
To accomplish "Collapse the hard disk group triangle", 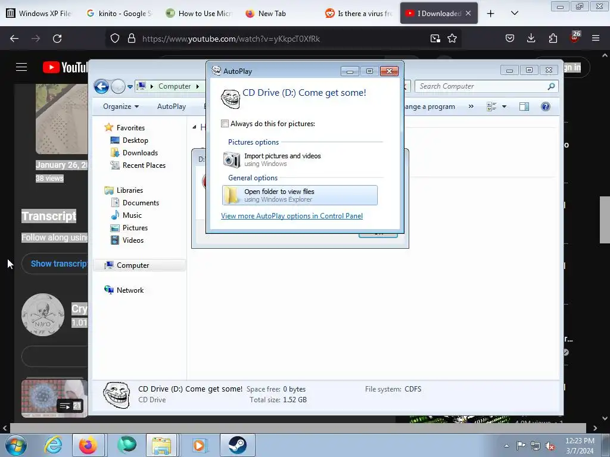I will pyautogui.click(x=194, y=127).
